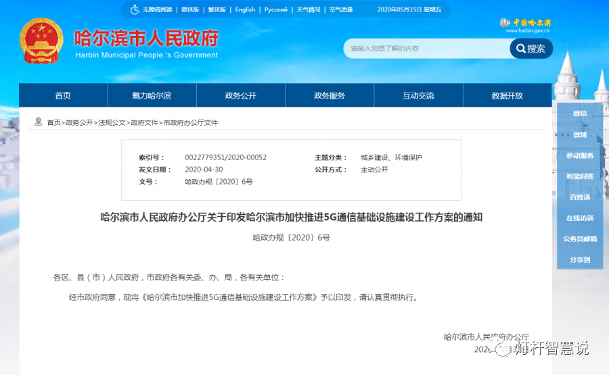The height and width of the screenshot is (375, 609).
Task: Click the 搜索 search button
Action: click(x=531, y=49)
